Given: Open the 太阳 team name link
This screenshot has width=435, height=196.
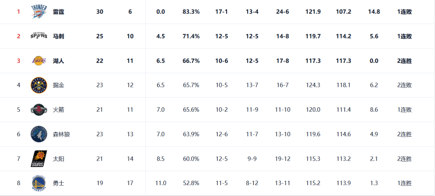Looking at the screenshot, I should [x=58, y=158].
